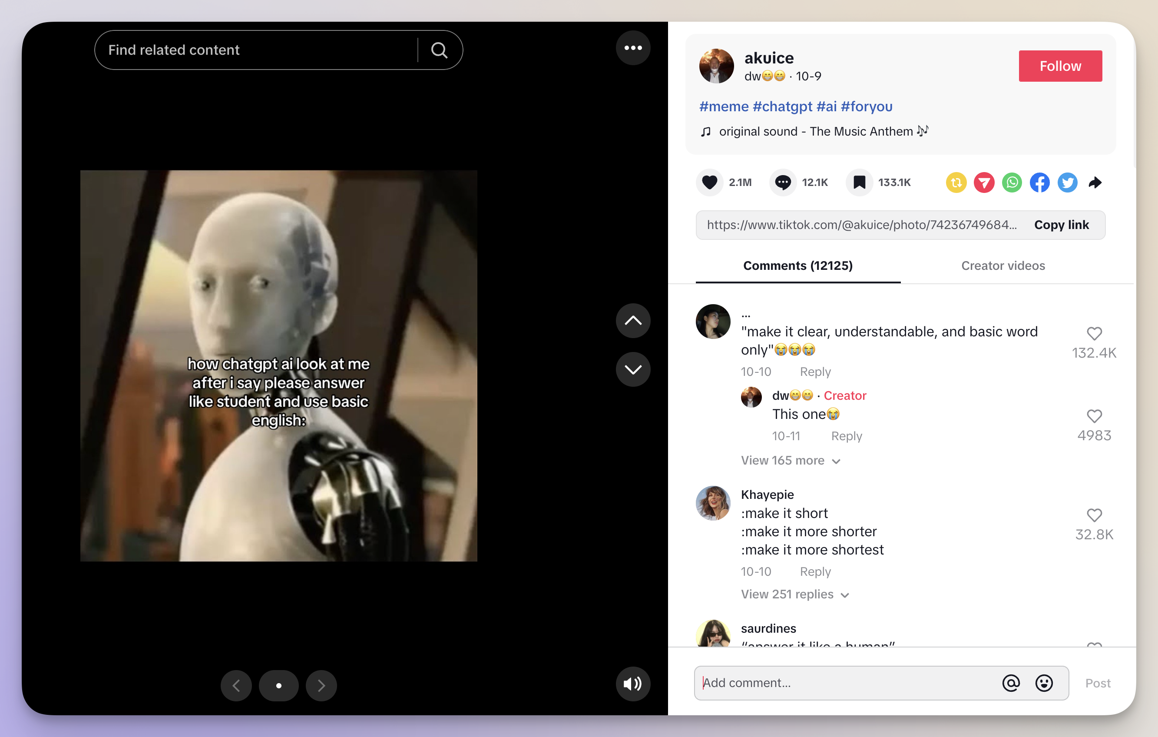Open saurdines profile avatar
The image size is (1158, 737).
[x=713, y=633]
